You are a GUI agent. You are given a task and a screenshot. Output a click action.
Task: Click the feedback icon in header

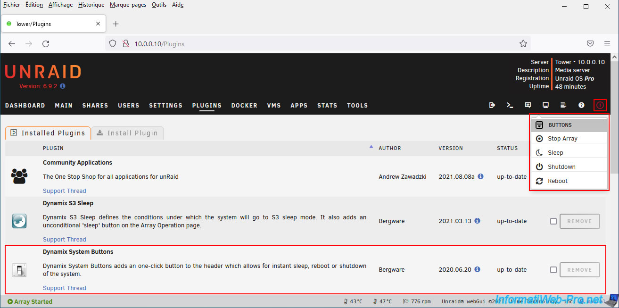528,105
